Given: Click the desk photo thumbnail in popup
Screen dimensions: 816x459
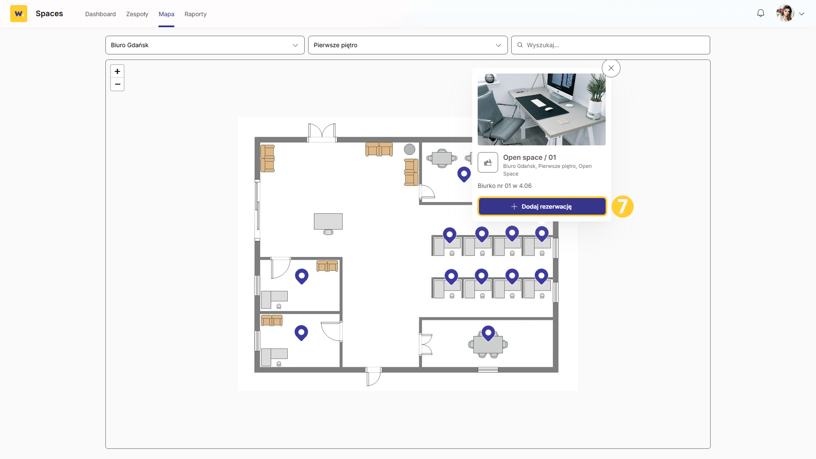Looking at the screenshot, I should pyautogui.click(x=541, y=109).
